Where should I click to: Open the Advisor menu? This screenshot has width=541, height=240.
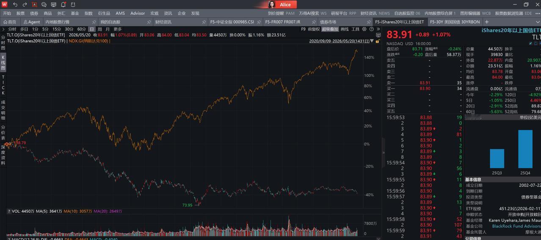pyautogui.click(x=138, y=13)
